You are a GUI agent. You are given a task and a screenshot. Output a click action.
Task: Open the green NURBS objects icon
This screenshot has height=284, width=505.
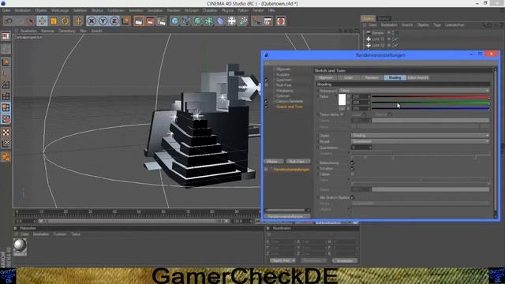197,21
